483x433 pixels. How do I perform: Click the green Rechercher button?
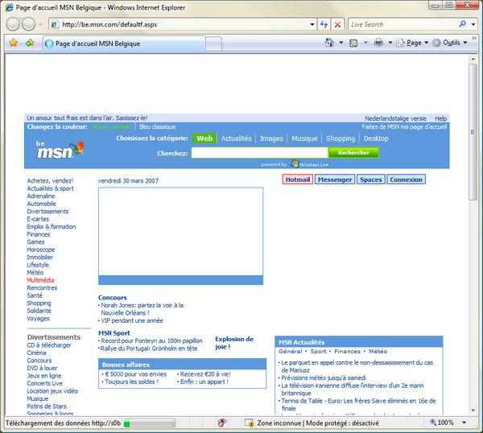pos(353,152)
